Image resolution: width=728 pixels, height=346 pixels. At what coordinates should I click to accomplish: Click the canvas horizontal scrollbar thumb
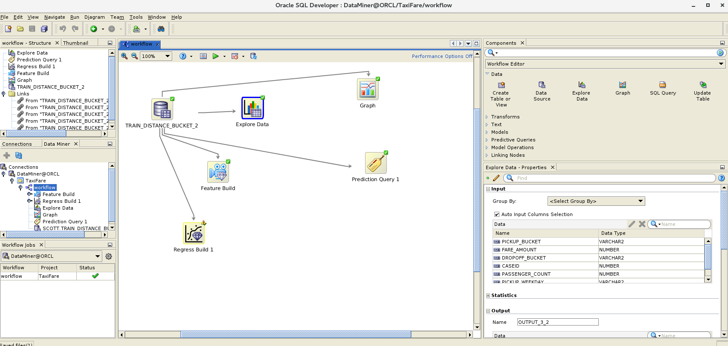[x=295, y=334]
